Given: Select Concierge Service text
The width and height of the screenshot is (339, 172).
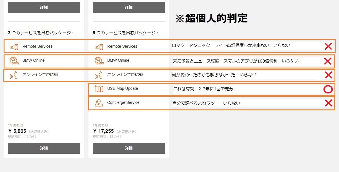Looking at the screenshot, I should pos(123,102).
